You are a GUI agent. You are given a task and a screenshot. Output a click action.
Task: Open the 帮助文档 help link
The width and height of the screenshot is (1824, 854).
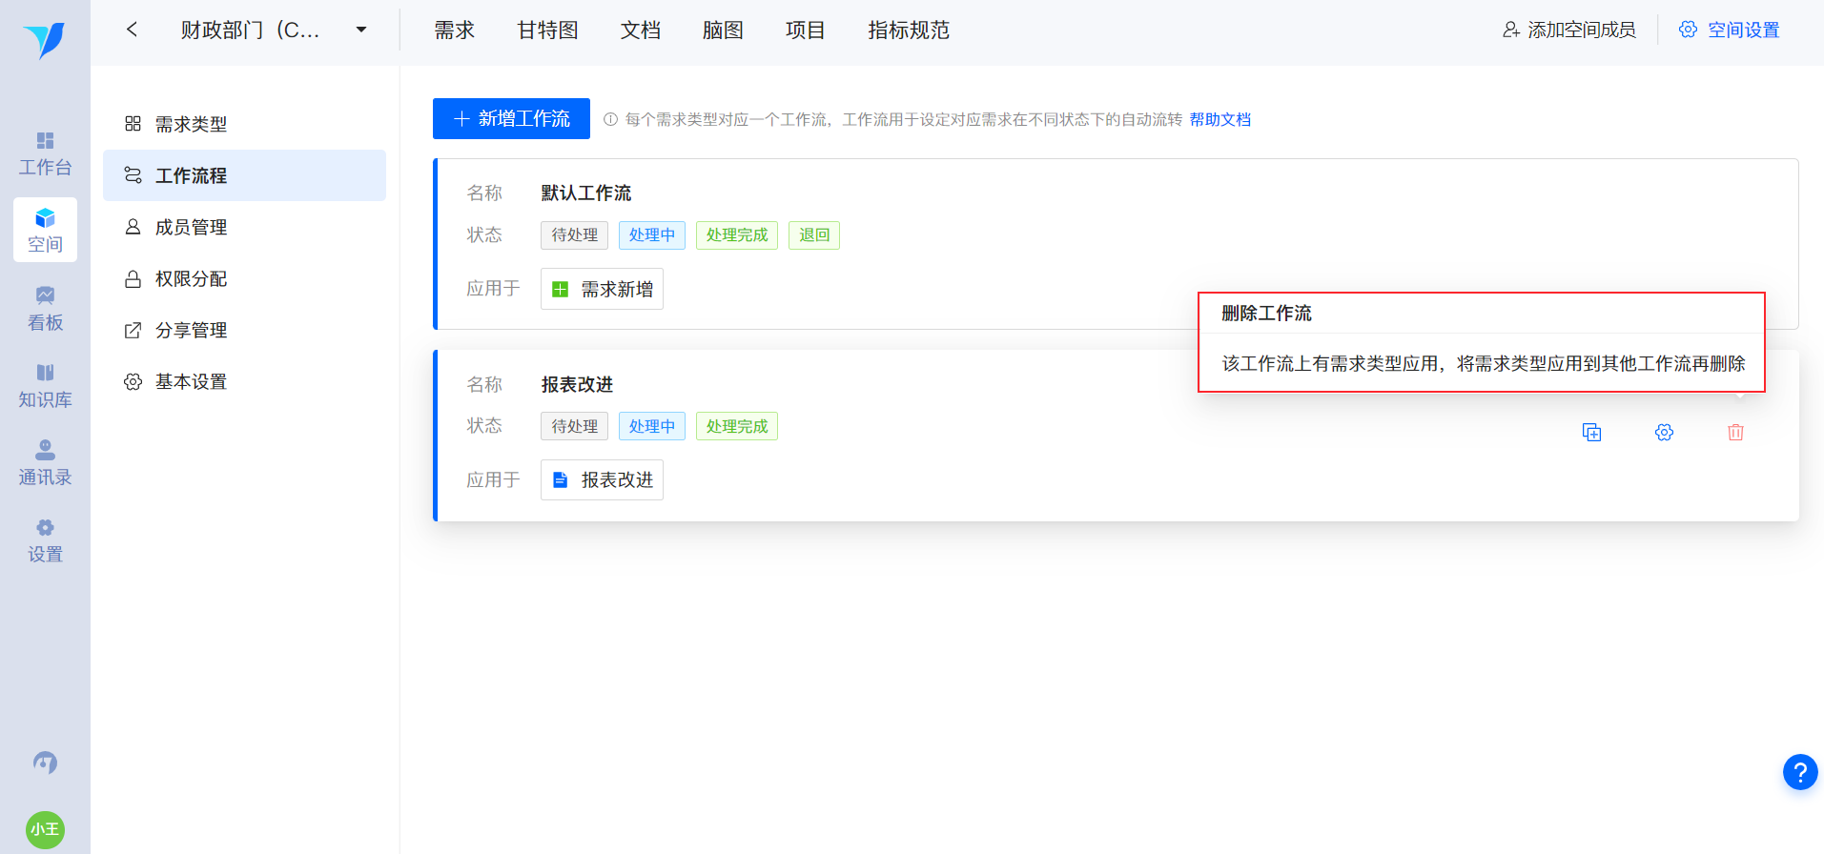tap(1219, 119)
